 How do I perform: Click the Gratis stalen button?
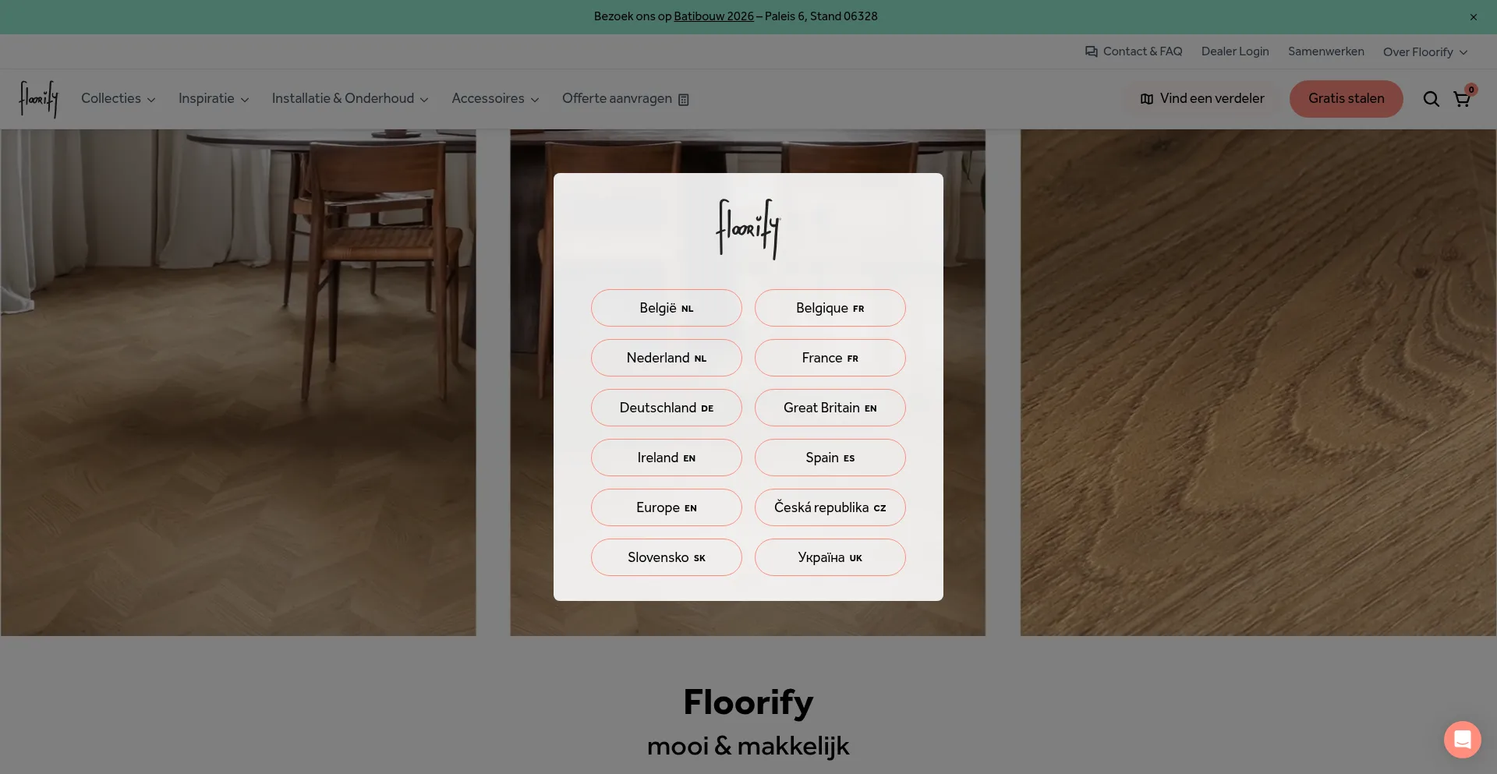tap(1346, 99)
